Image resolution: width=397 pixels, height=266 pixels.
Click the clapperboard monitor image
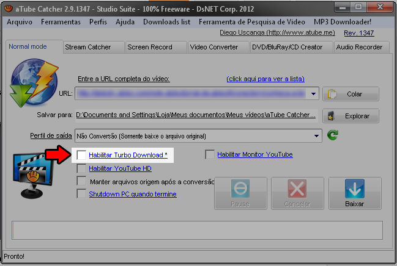pos(33,175)
